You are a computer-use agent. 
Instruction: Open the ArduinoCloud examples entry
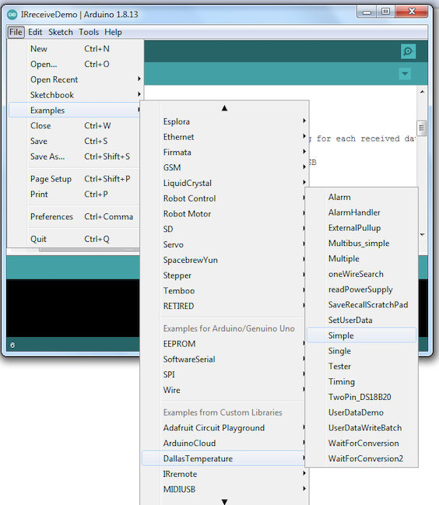[x=223, y=444]
